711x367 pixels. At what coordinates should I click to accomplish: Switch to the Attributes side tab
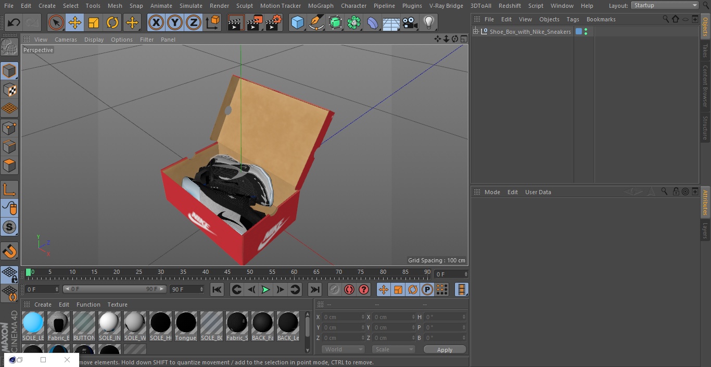coord(705,203)
